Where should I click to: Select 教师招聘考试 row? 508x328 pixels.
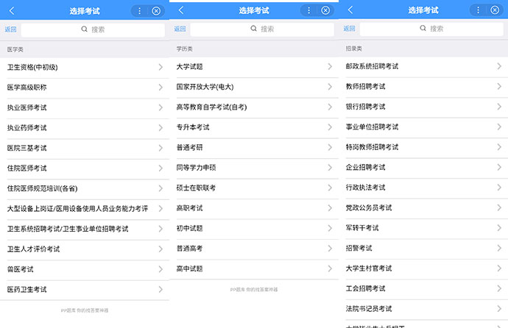[x=423, y=86]
